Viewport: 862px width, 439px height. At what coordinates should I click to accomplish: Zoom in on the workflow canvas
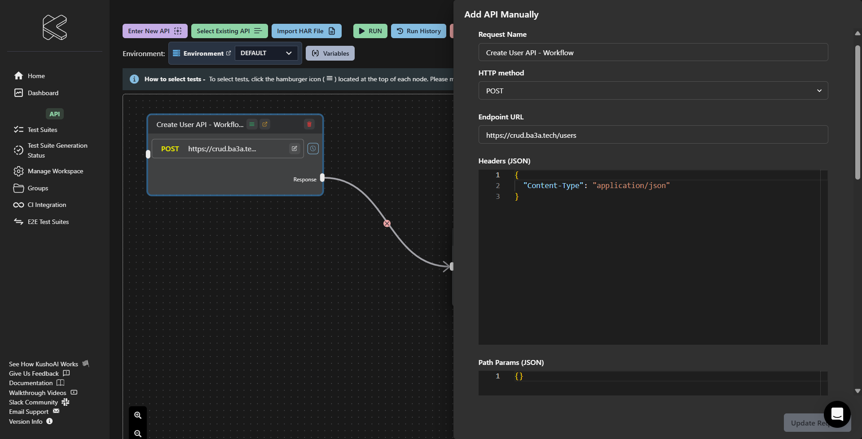(x=138, y=415)
